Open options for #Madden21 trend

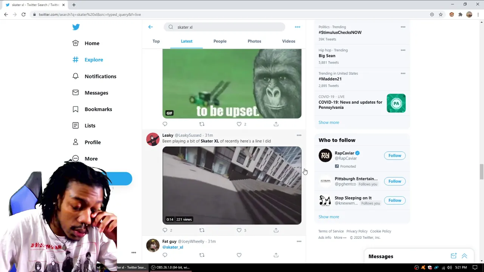(x=403, y=74)
